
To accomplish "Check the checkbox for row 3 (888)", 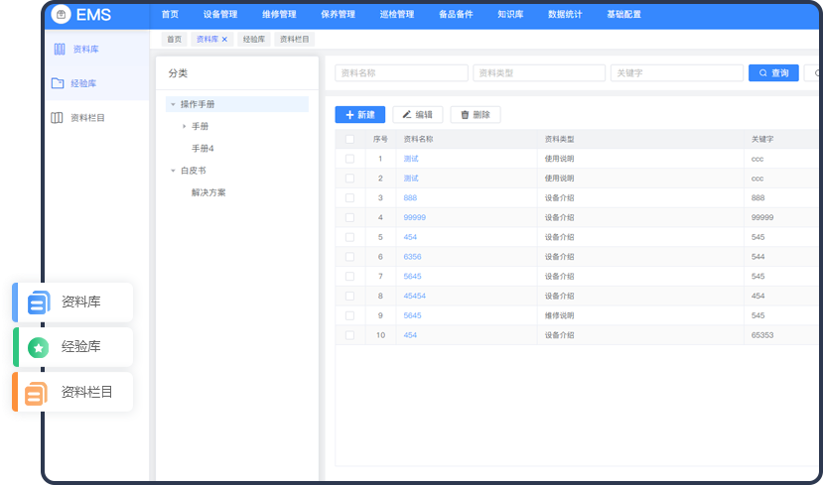I will (x=349, y=197).
